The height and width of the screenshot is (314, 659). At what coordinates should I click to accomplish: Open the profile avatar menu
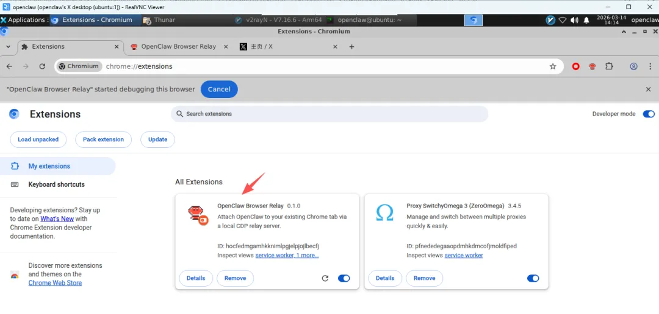click(x=634, y=66)
